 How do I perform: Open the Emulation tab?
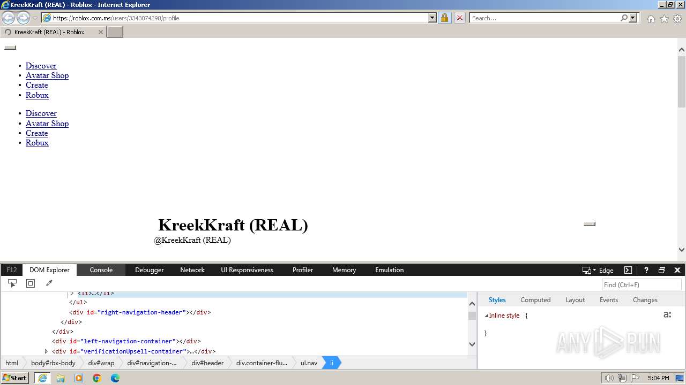[x=390, y=270]
